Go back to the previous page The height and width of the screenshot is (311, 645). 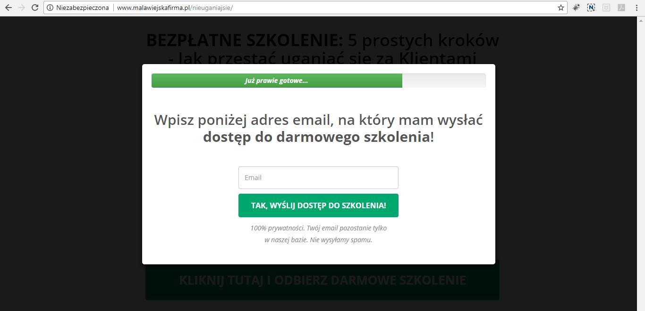8,8
